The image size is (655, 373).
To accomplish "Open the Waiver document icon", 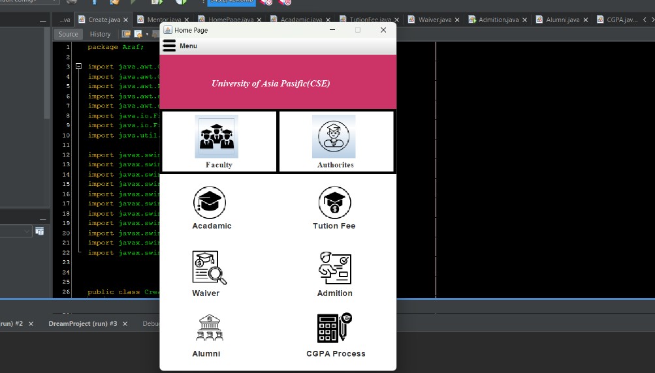I will click(209, 267).
